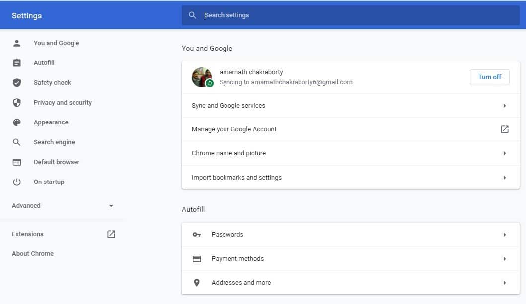This screenshot has height=304, width=526.
Task: Click the Syncing to gmail address text
Action: pyautogui.click(x=286, y=82)
